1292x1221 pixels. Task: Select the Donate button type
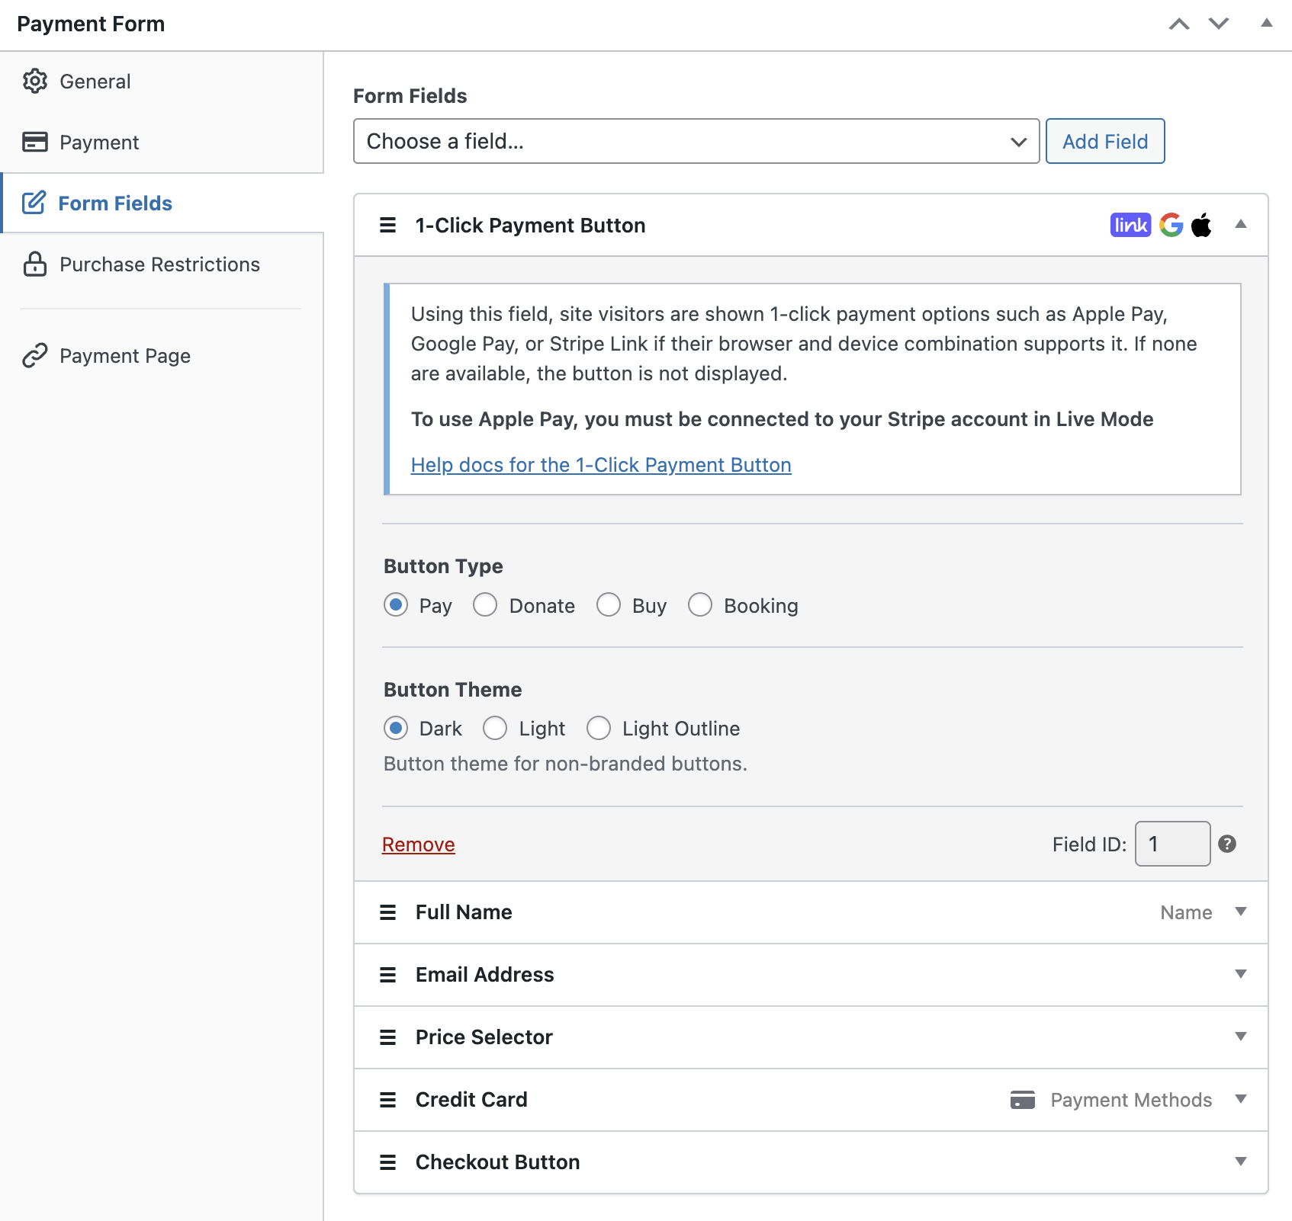[485, 605]
